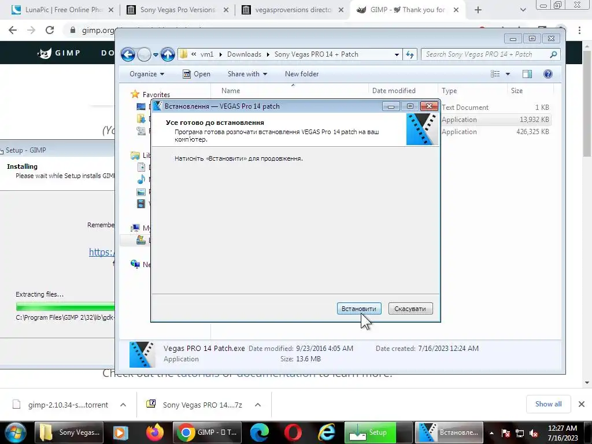This screenshot has height=444, width=592.
Task: Open options for Sony Vegas 7z download
Action: 258,405
